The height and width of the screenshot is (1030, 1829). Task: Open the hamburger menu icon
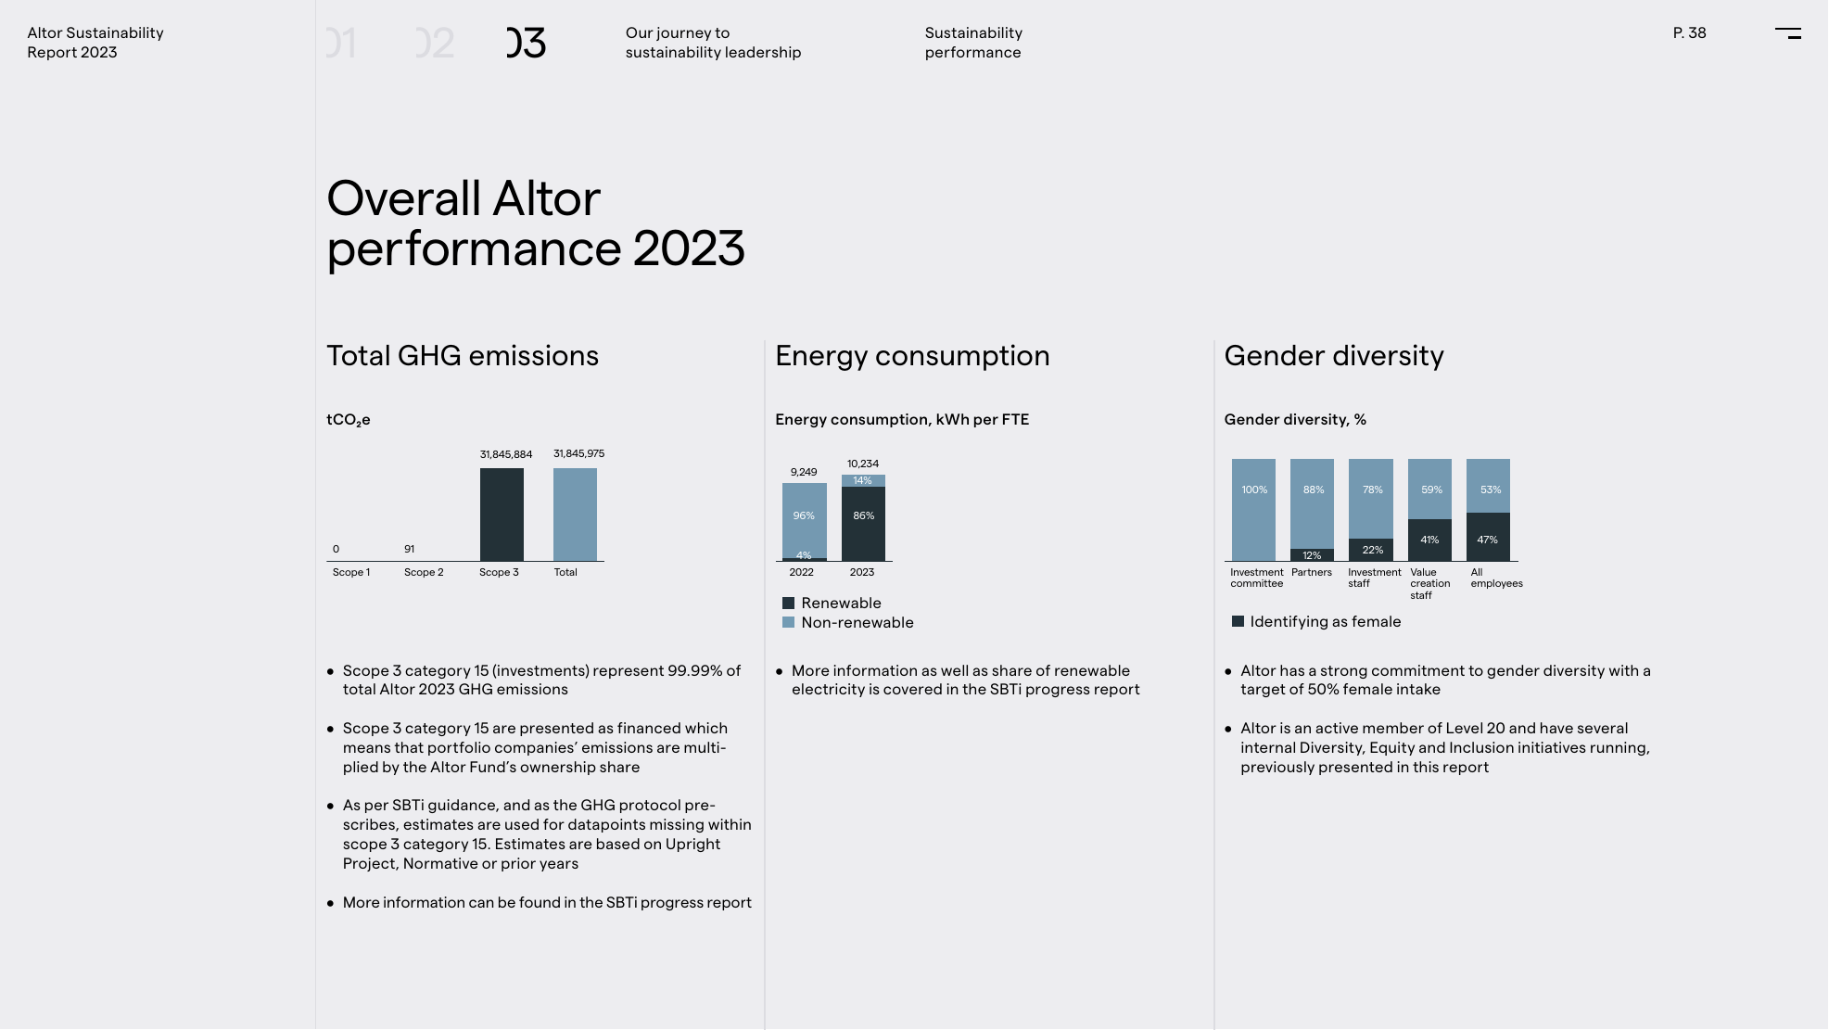[x=1787, y=32]
